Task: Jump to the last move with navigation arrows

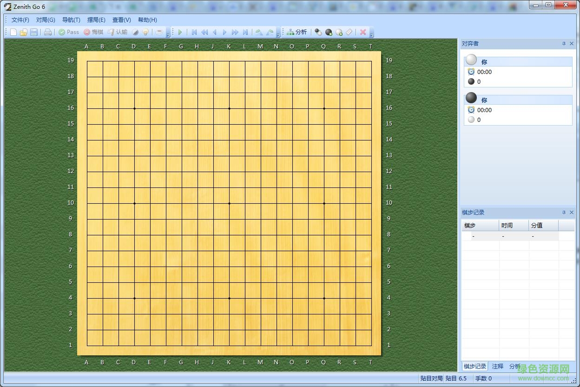Action: coord(245,32)
